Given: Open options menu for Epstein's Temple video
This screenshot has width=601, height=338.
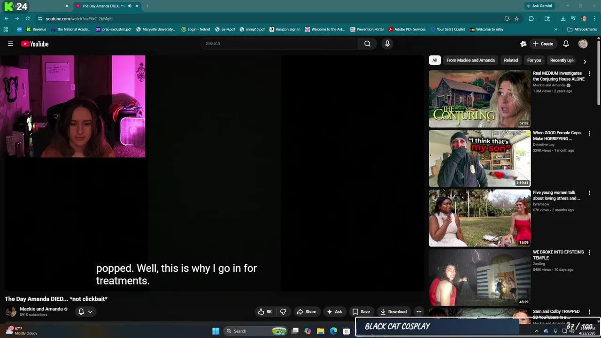Looking at the screenshot, I should (589, 253).
